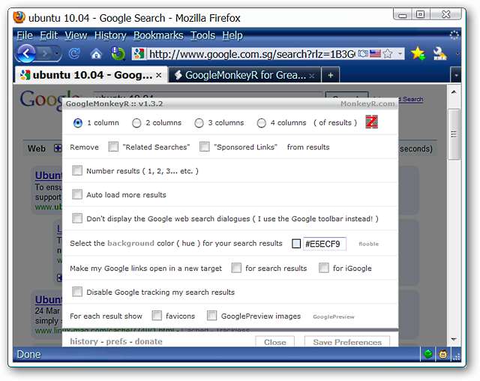Enable Auto load more results

click(x=77, y=194)
